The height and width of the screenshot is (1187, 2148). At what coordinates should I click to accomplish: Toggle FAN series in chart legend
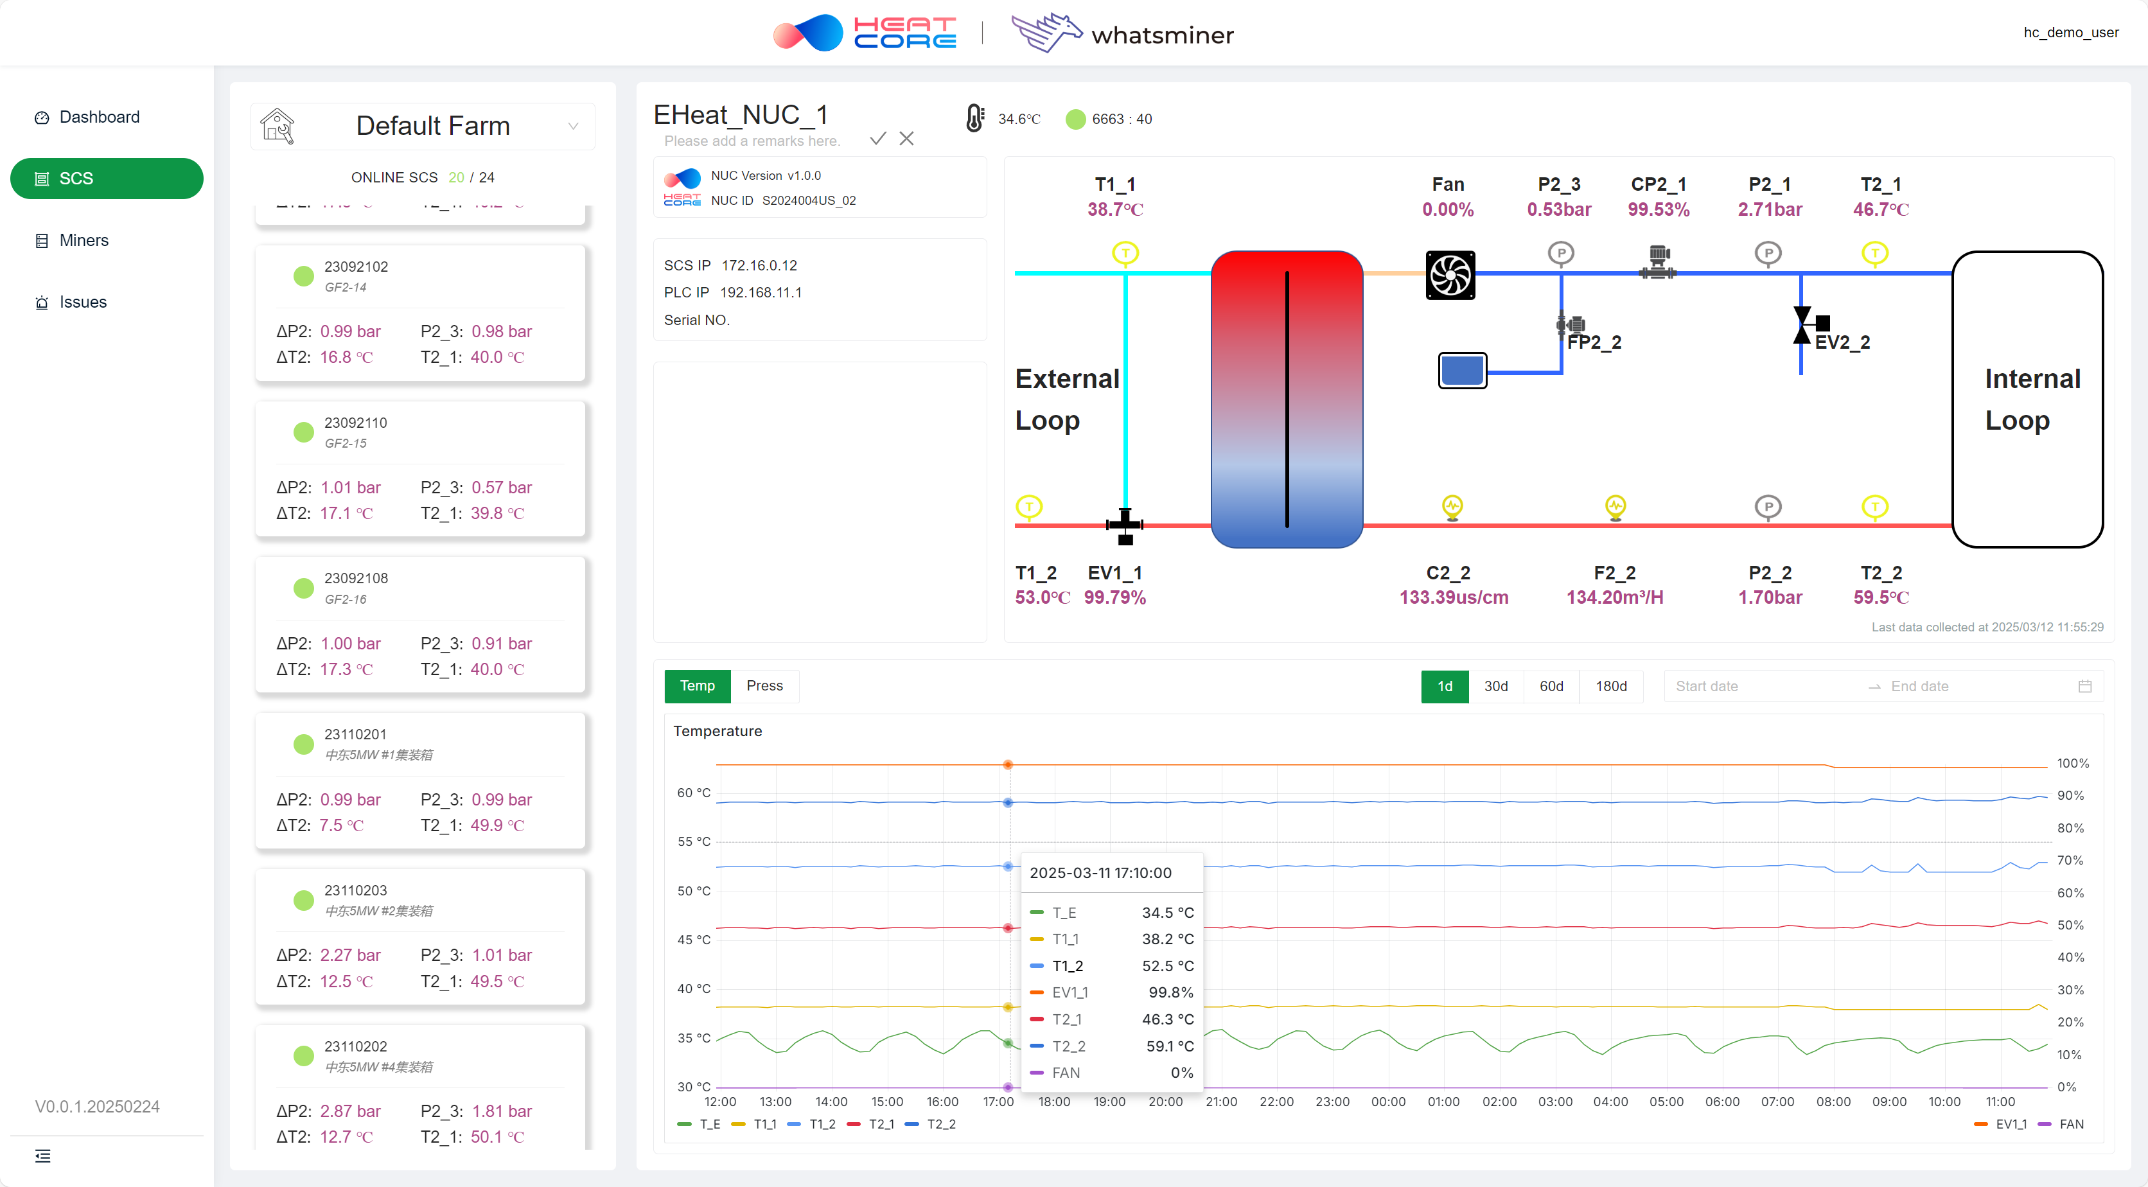click(2061, 1123)
